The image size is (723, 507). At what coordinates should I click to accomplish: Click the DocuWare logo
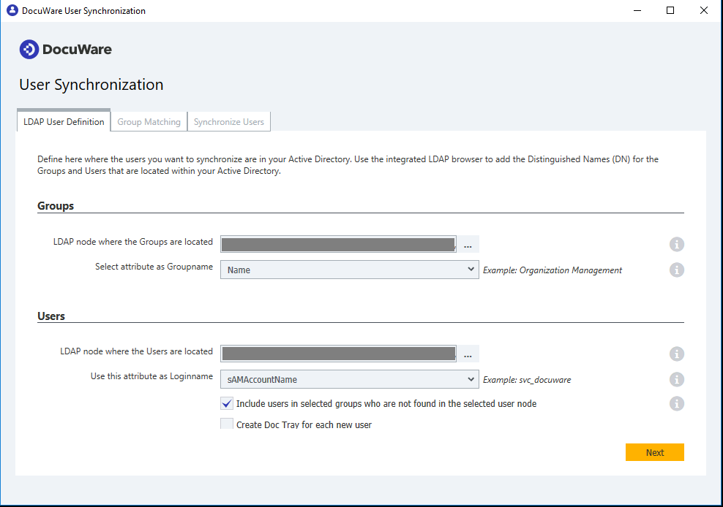[66, 50]
